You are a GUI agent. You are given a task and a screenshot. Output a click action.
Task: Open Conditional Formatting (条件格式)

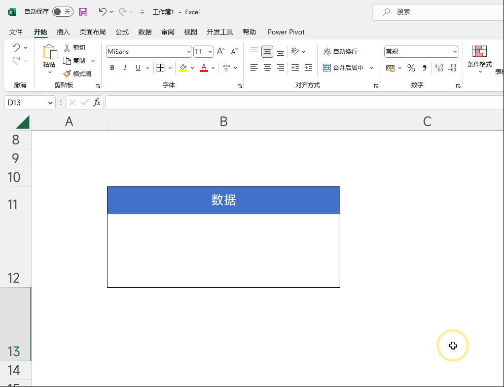click(x=480, y=59)
